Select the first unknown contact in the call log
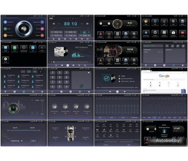 [x=9, y=76]
